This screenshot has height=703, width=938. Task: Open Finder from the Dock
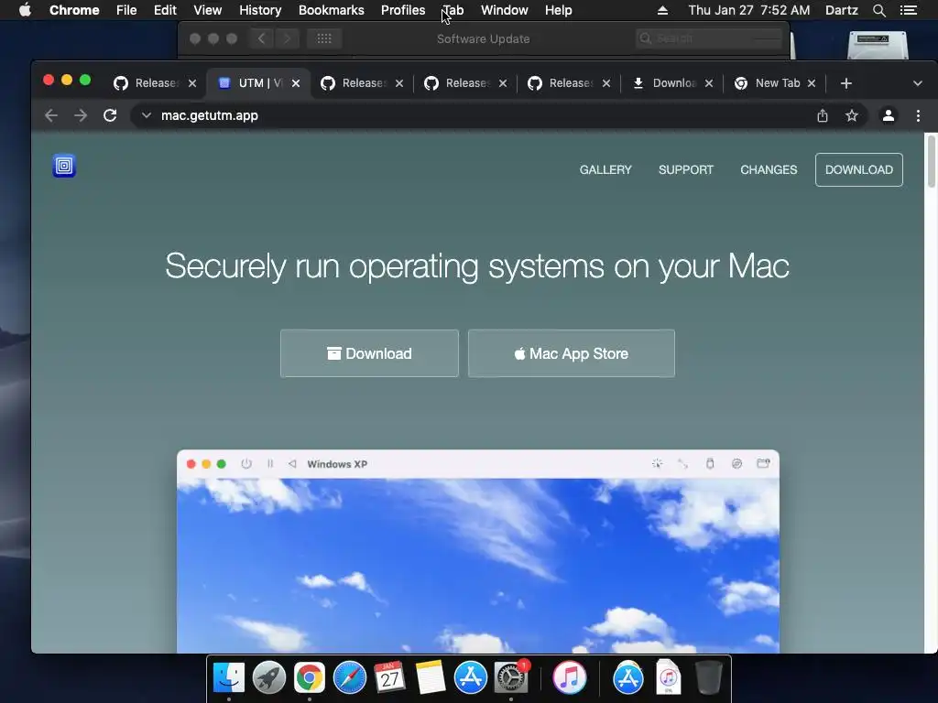point(229,677)
